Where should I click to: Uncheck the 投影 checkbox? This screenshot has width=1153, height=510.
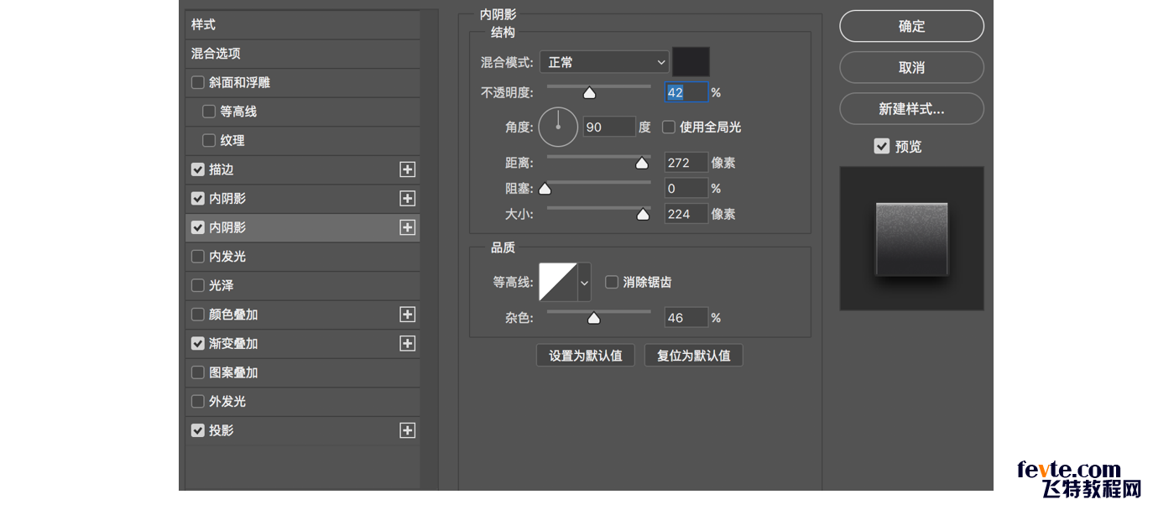pyautogui.click(x=198, y=430)
